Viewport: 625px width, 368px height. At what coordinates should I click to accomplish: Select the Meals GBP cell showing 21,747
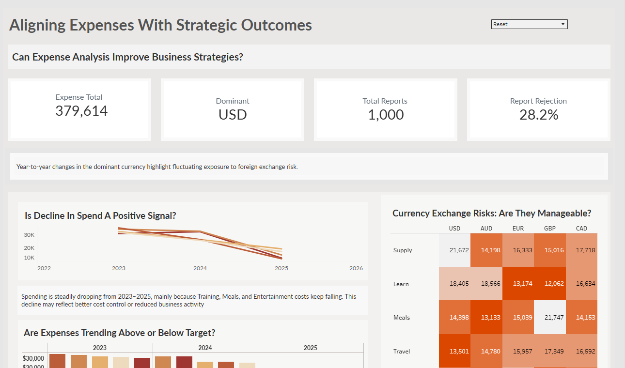[x=549, y=317]
